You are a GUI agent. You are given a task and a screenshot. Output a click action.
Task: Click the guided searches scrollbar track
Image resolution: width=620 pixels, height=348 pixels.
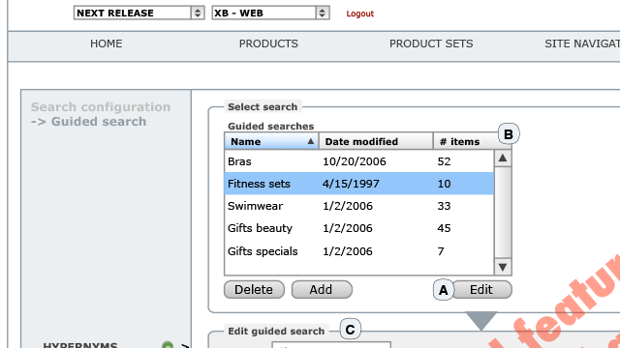point(503,213)
